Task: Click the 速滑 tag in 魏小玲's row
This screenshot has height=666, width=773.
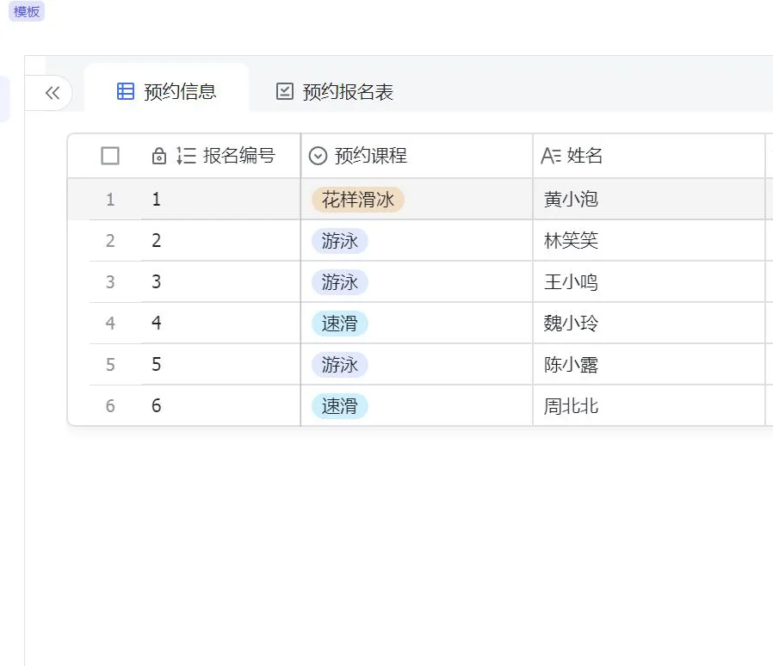Action: click(340, 324)
